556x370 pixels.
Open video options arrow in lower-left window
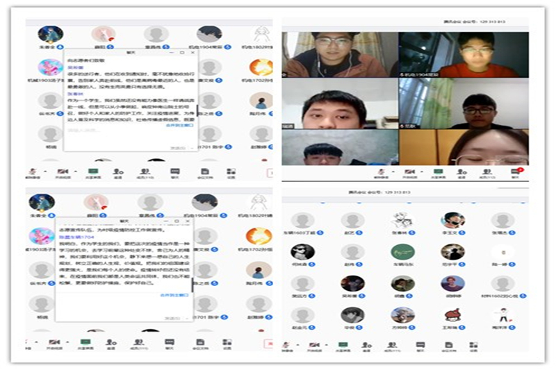pos(67,342)
